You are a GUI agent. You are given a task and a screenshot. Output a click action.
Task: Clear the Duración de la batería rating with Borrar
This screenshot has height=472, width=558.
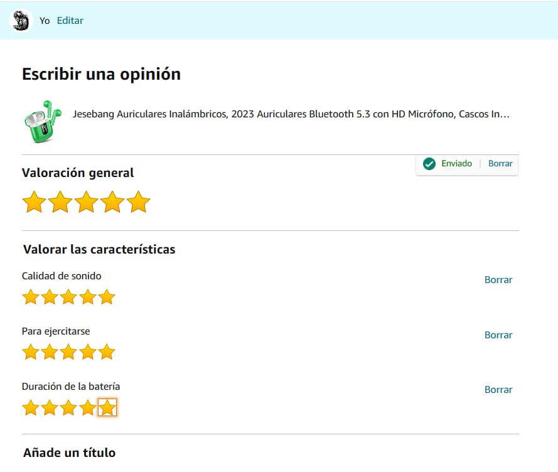click(x=498, y=390)
